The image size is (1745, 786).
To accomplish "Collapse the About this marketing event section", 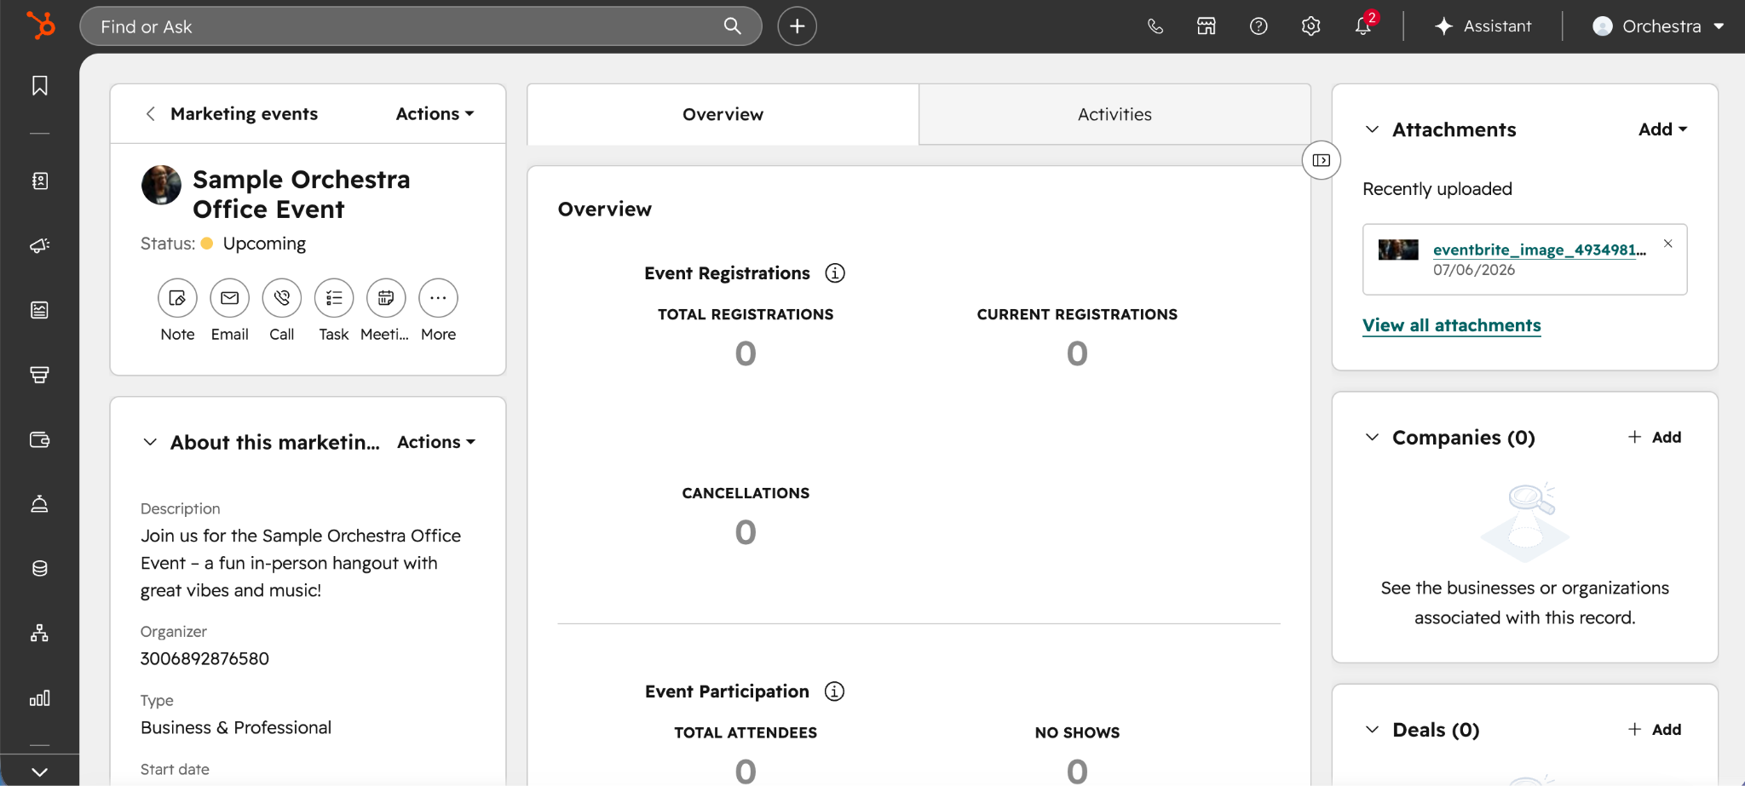I will point(150,442).
